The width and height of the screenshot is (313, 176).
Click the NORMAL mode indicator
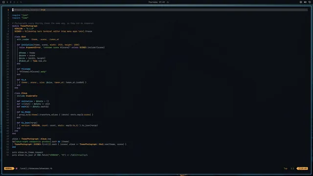tap(9, 168)
